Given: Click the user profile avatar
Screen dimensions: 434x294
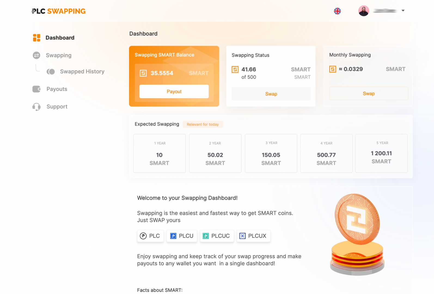Looking at the screenshot, I should click(363, 11).
